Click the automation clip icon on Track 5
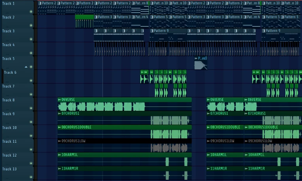302x181 pixels. coord(196,58)
